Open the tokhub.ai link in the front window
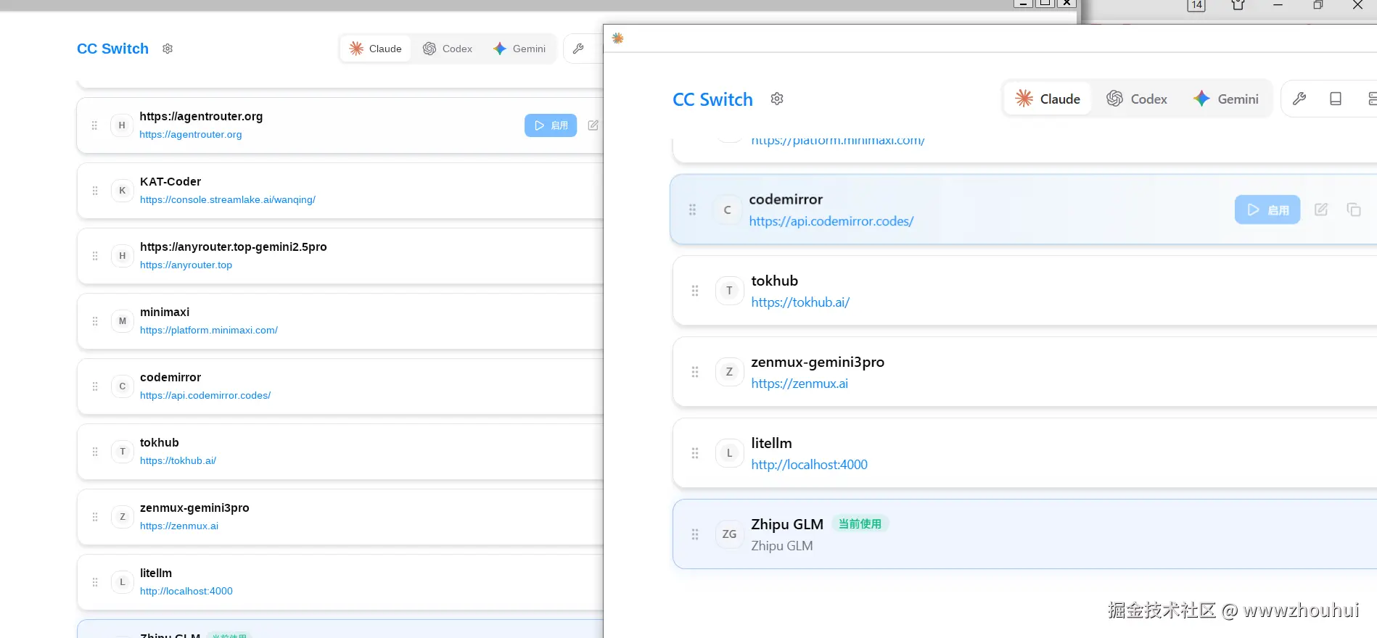Viewport: 1377px width, 638px height. pyautogui.click(x=800, y=302)
